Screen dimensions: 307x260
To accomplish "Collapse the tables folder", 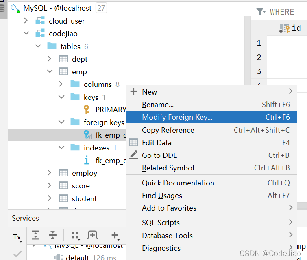I will click(x=38, y=46).
